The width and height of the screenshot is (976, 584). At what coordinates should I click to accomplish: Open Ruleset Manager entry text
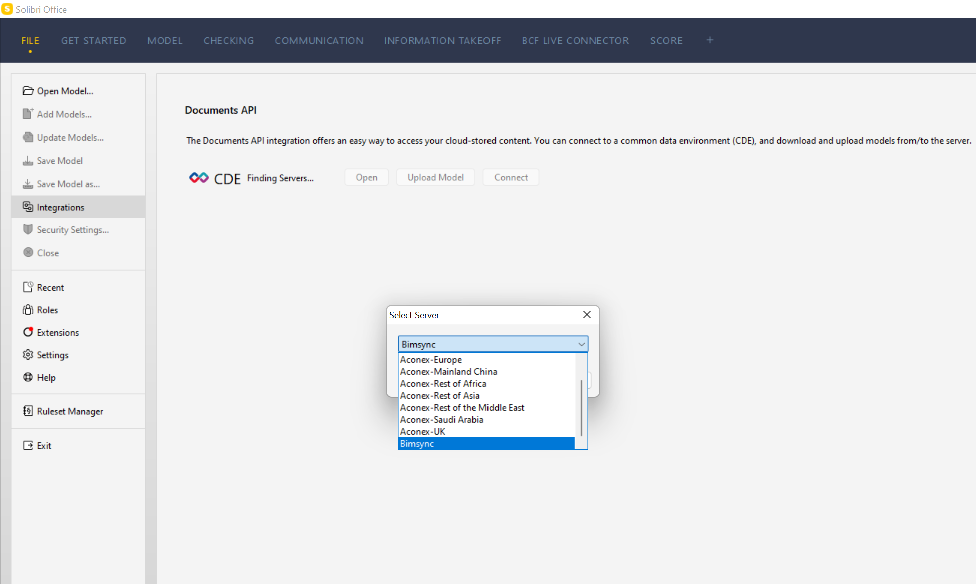70,411
